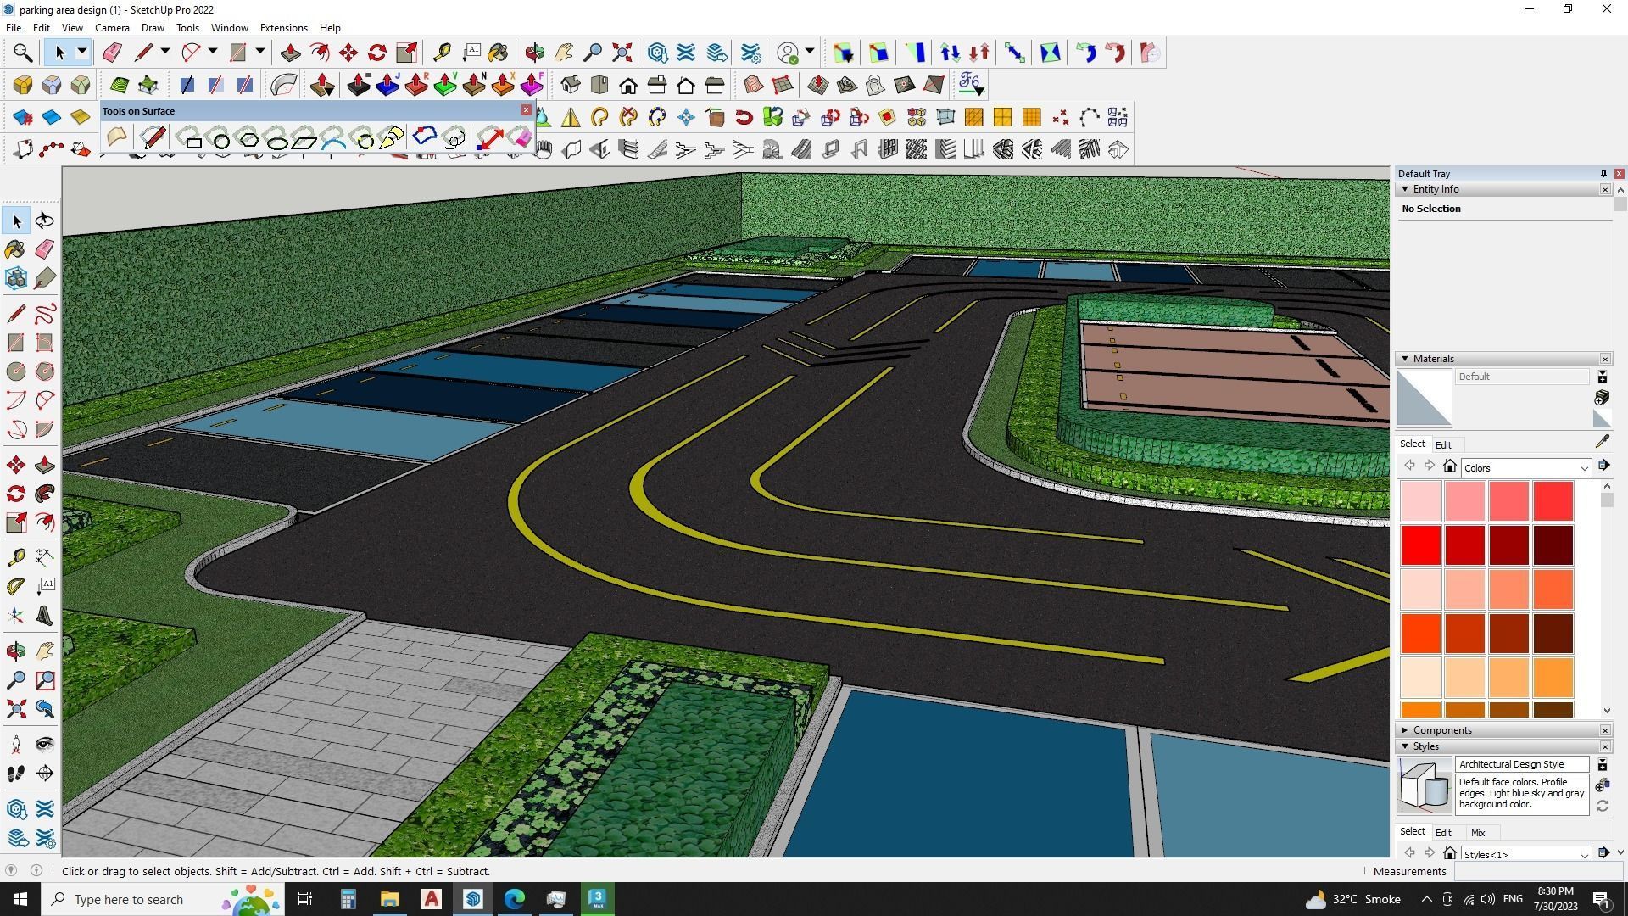
Task: Click the Default material preview thumbnail
Action: (1424, 398)
